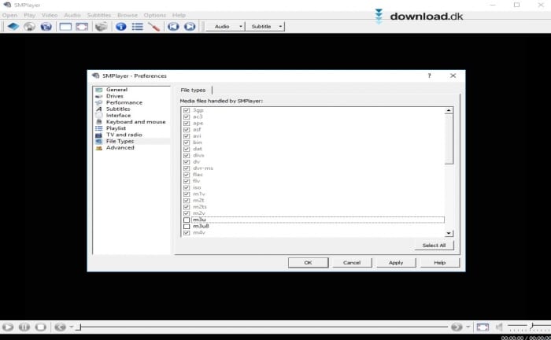Image resolution: width=551 pixels, height=340 pixels.
Task: Click the playlist list toolbar icon
Action: tap(138, 26)
